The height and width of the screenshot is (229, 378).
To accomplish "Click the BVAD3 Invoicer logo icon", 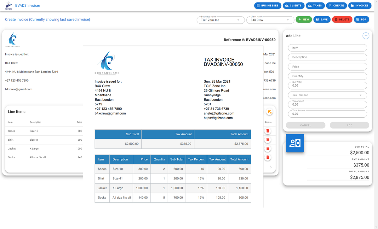I will click(x=9, y=5).
